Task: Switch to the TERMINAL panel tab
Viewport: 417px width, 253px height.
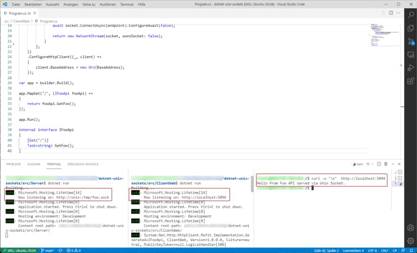Action: click(x=54, y=164)
